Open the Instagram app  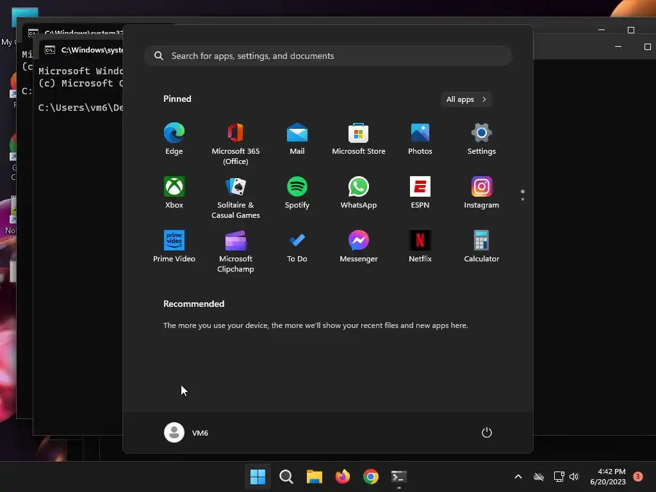pyautogui.click(x=482, y=193)
